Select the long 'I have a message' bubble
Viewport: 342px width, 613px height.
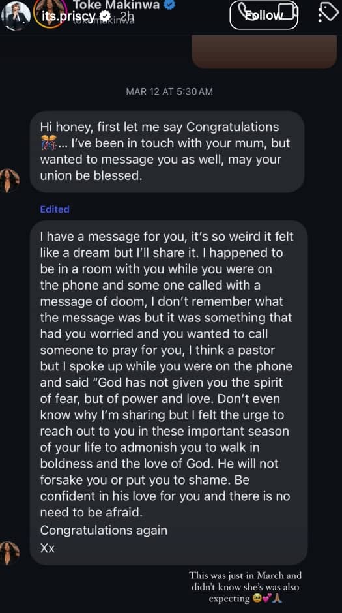[169, 393]
